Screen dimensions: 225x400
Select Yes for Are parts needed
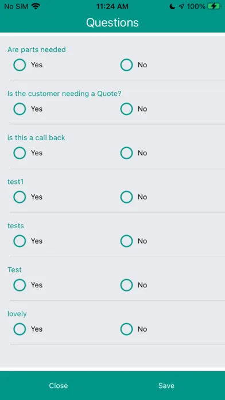[20, 65]
